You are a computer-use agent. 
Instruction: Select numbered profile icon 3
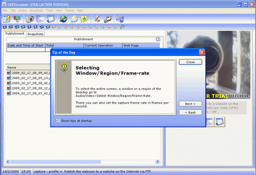[x=17, y=27]
